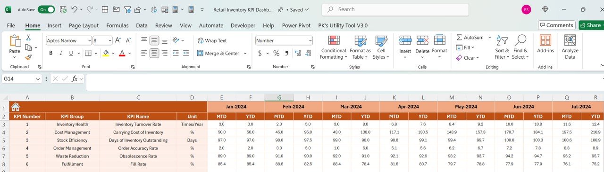
Task: Click the Accounting dollar format icon
Action: click(x=260, y=53)
